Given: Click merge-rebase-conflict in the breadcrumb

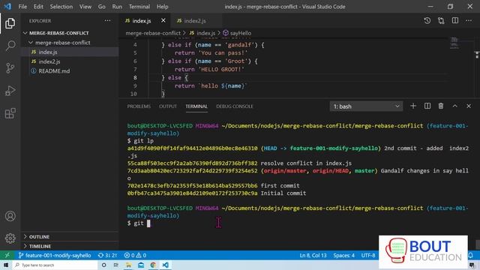Looking at the screenshot, I should click(153, 33).
